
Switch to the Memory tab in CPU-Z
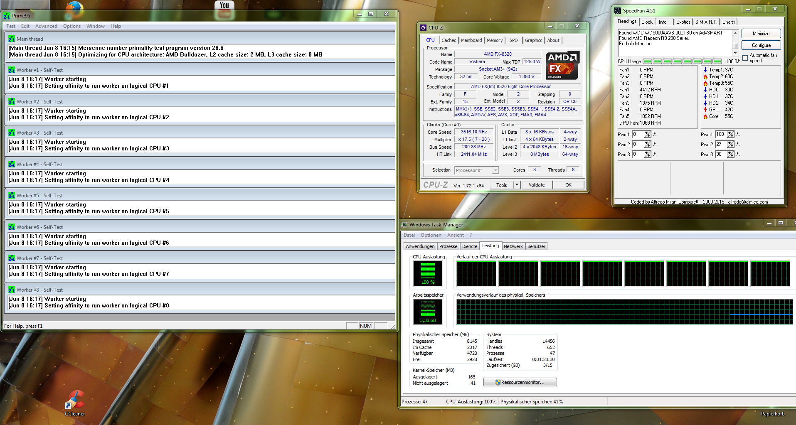(x=495, y=40)
